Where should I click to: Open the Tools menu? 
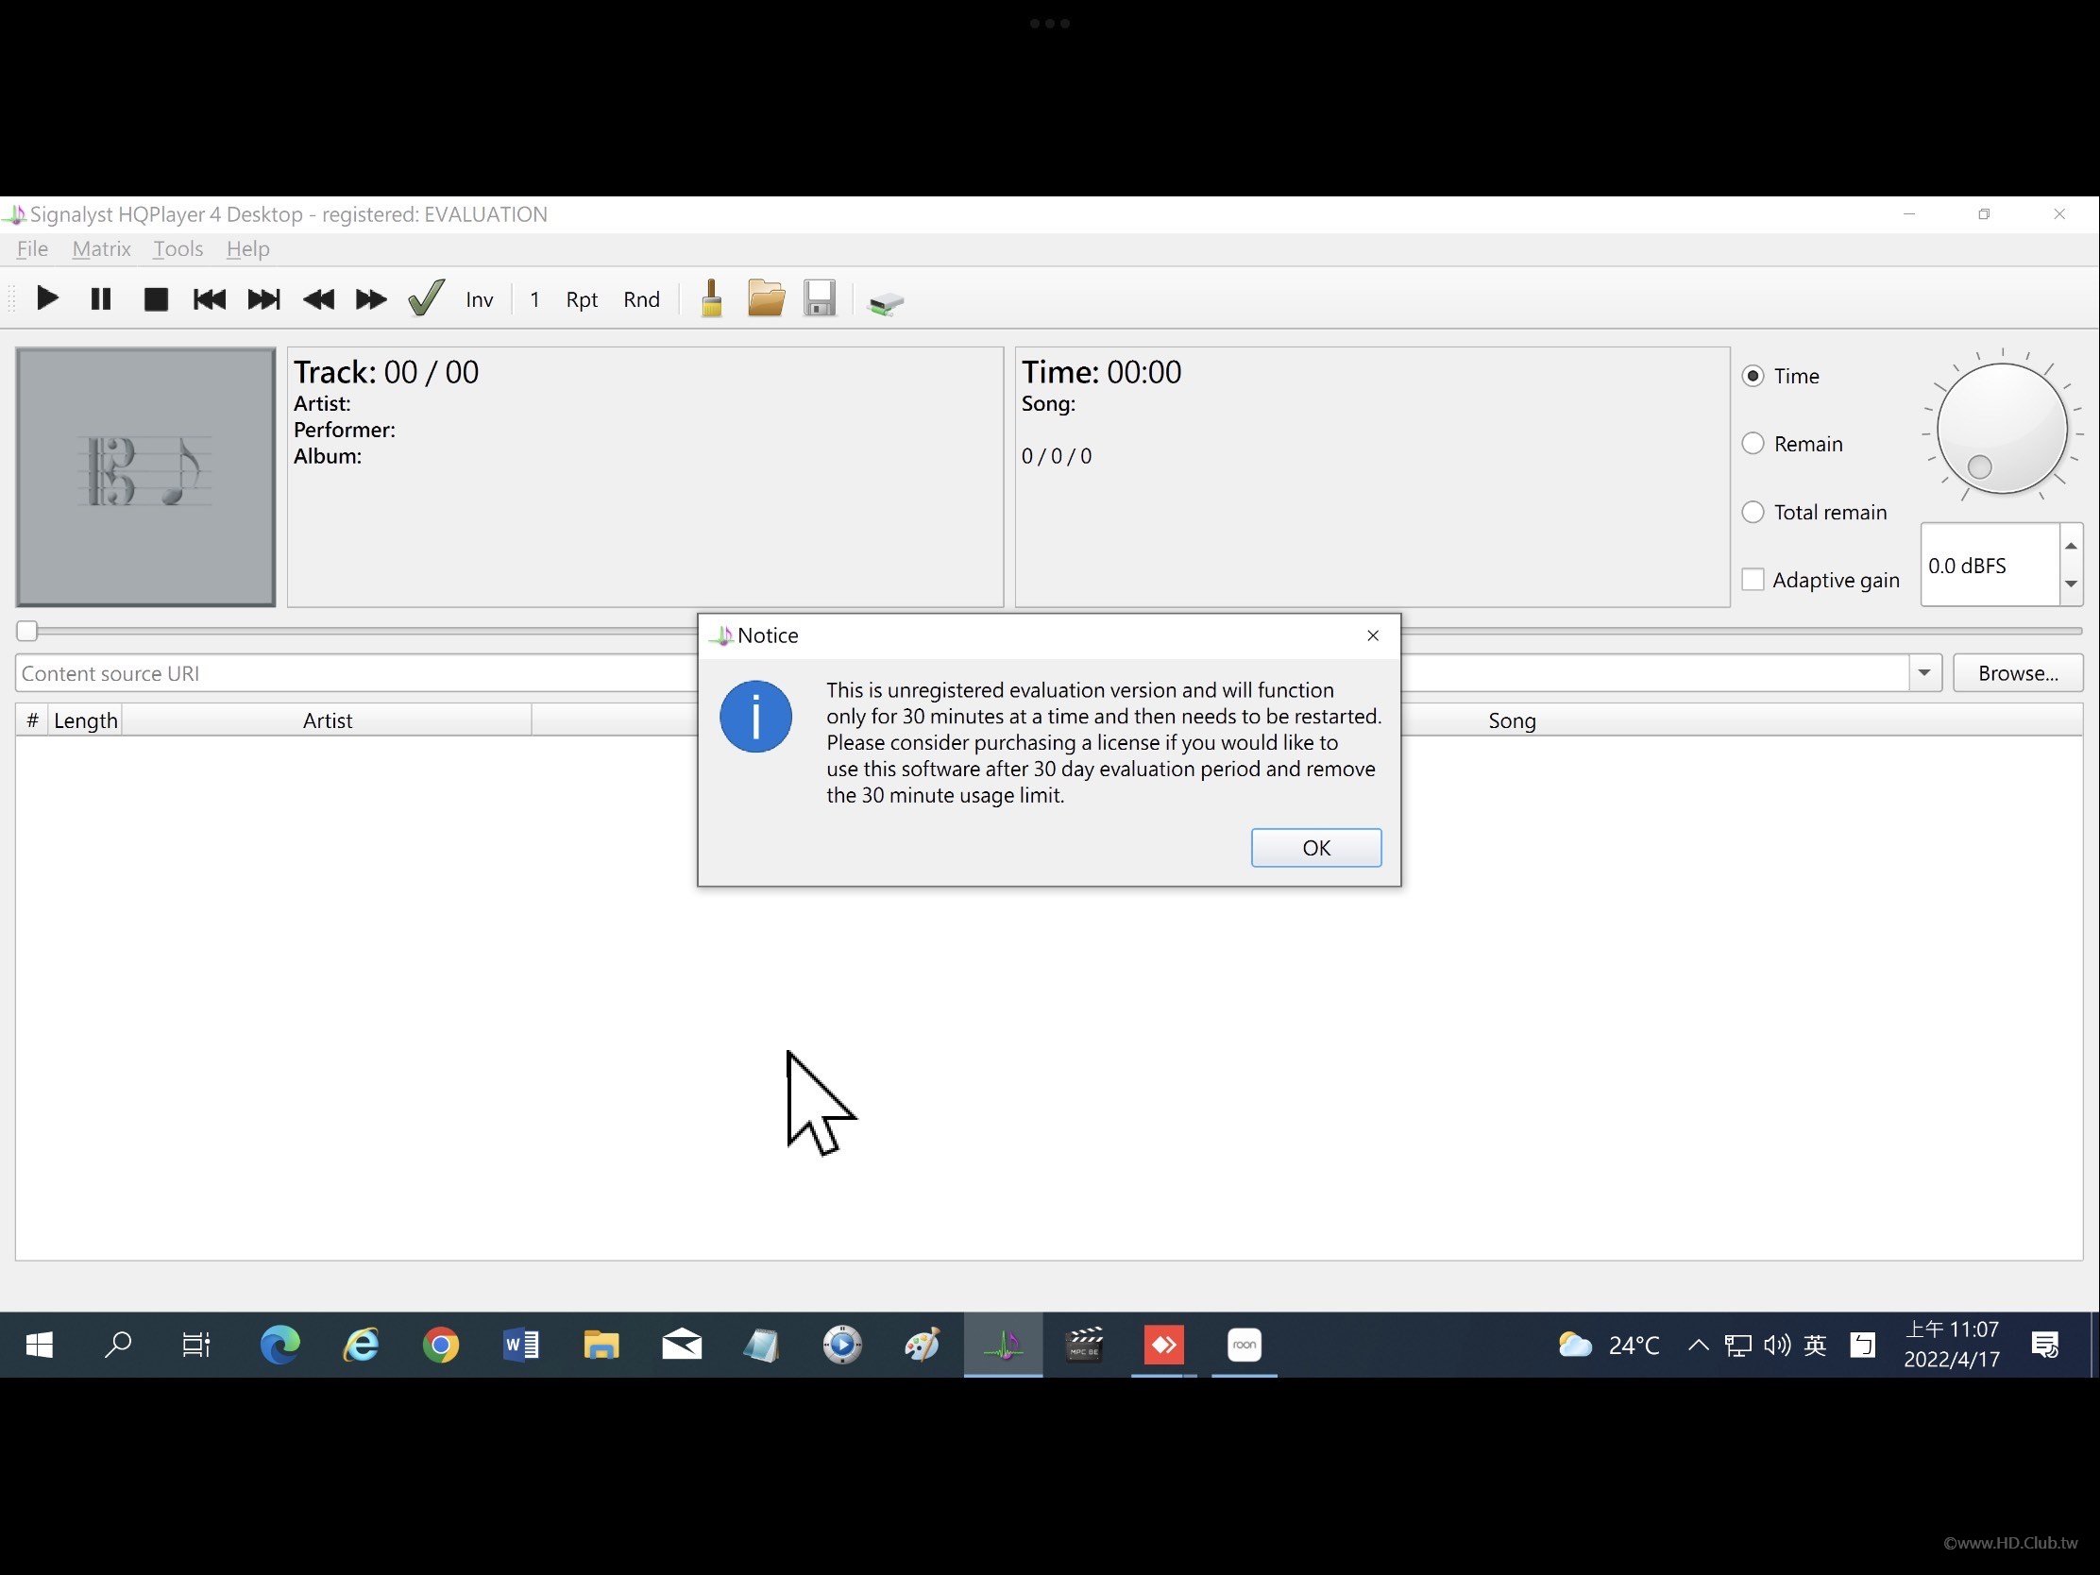[178, 248]
